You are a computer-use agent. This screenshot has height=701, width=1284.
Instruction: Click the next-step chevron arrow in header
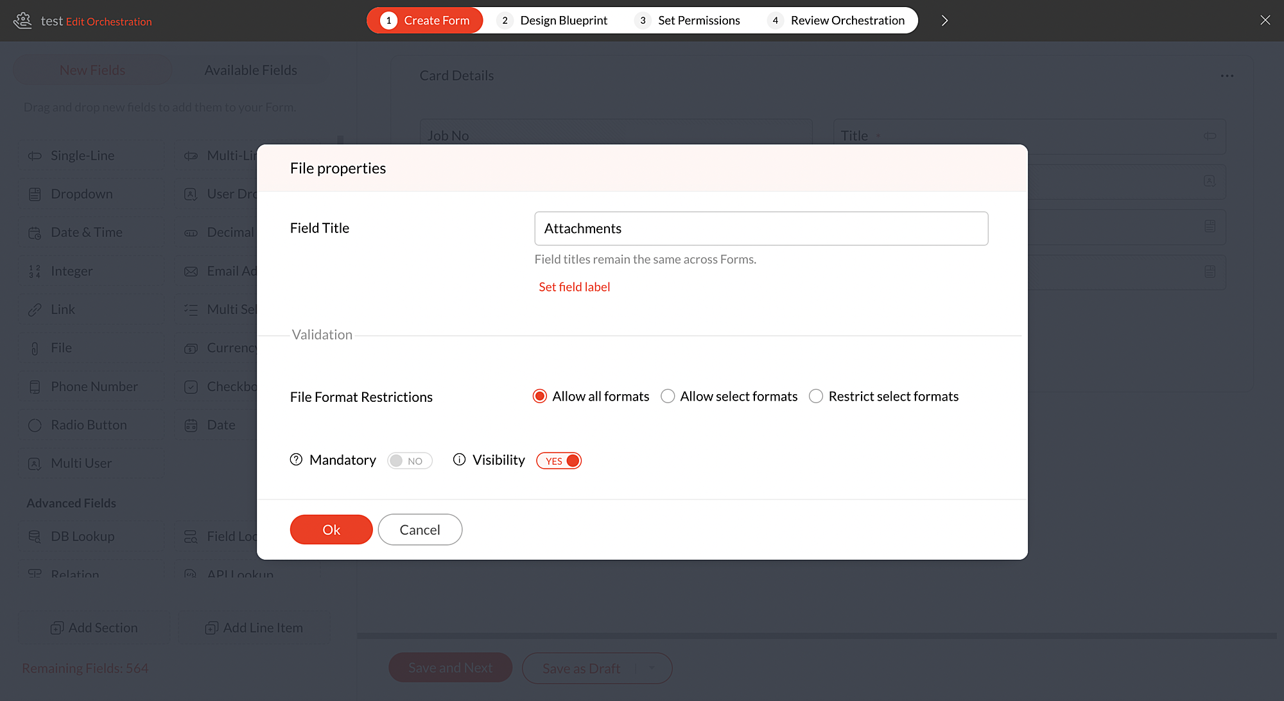[x=944, y=21]
